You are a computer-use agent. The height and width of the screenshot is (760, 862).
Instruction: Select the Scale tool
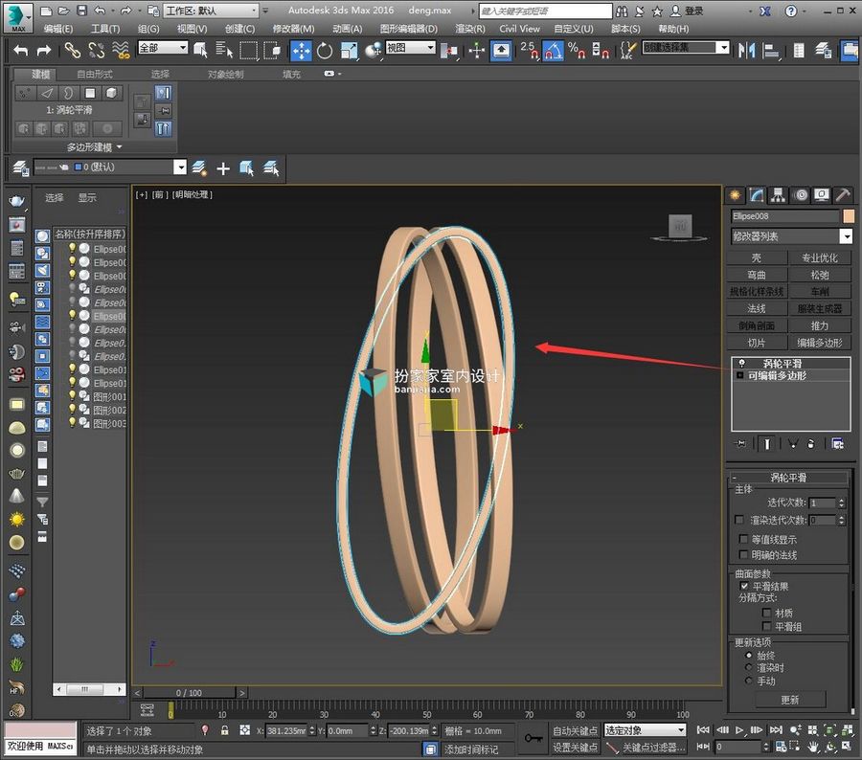tap(349, 51)
